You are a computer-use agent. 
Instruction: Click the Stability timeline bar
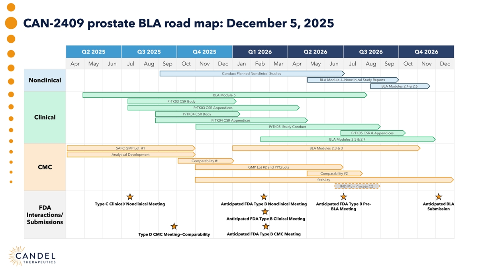pos(323,180)
